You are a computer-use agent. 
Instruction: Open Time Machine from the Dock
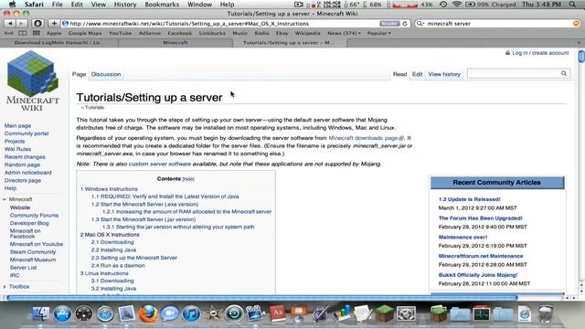(234, 313)
